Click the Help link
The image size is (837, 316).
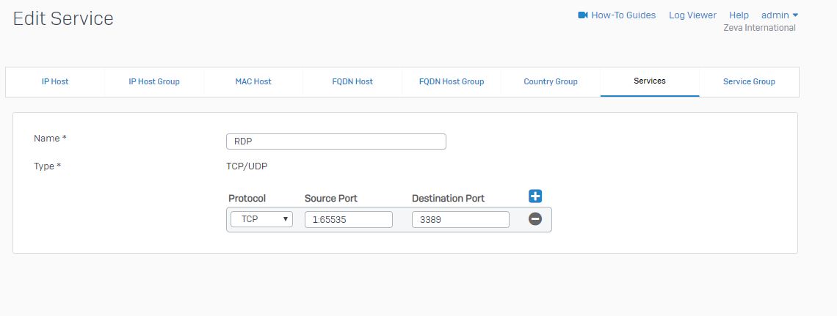tap(739, 15)
